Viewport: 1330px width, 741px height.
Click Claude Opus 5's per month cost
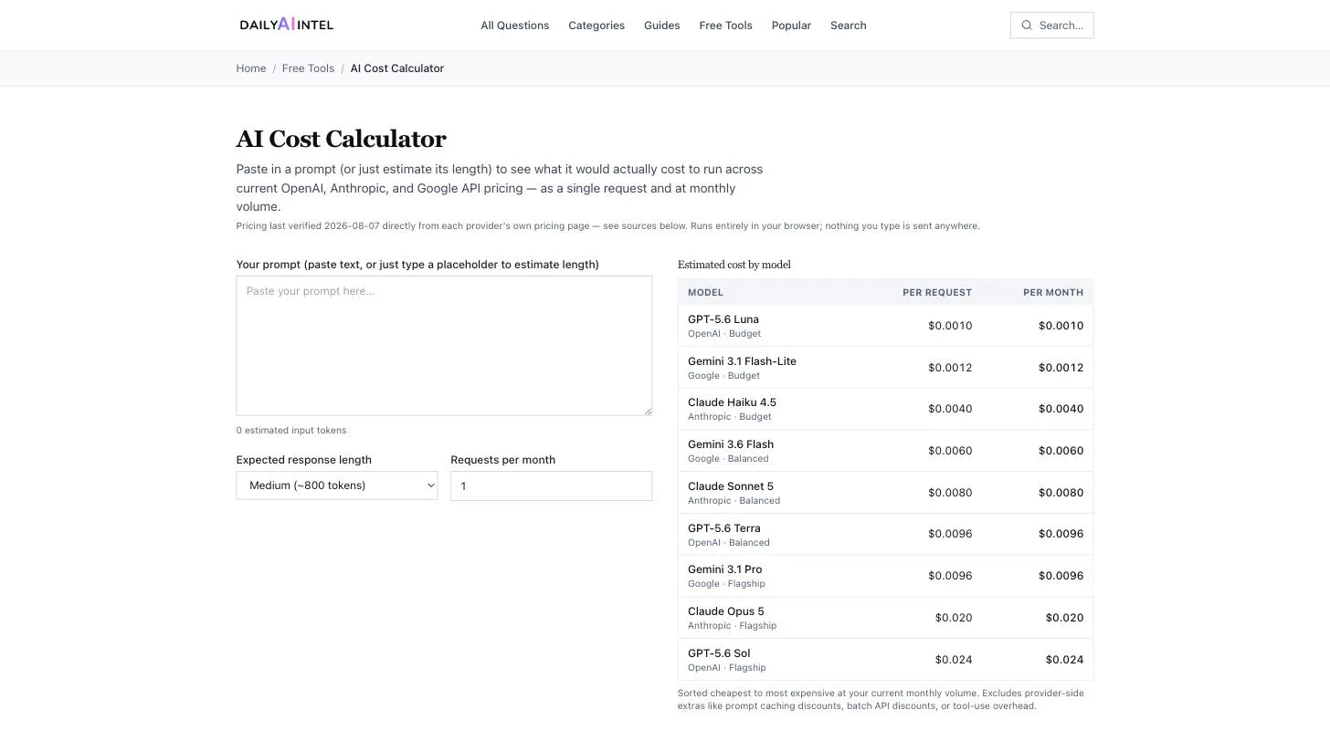(1064, 618)
